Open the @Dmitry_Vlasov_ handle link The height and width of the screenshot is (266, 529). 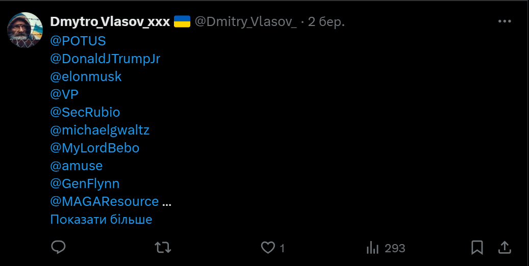(x=246, y=22)
